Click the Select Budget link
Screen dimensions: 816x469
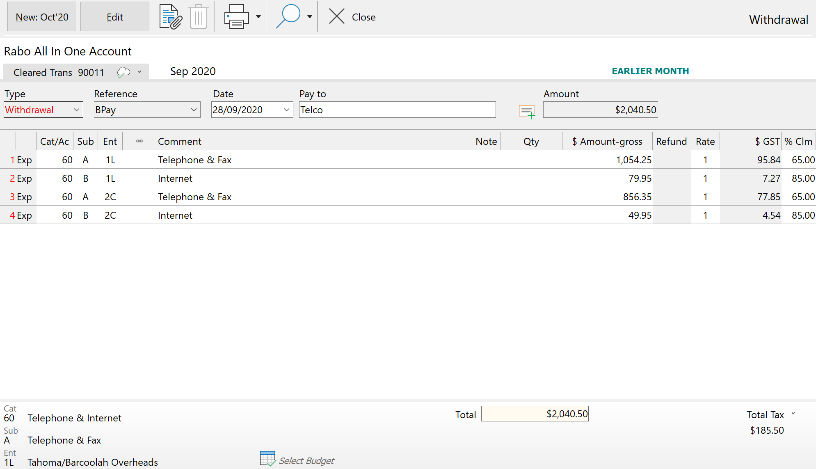click(x=306, y=460)
